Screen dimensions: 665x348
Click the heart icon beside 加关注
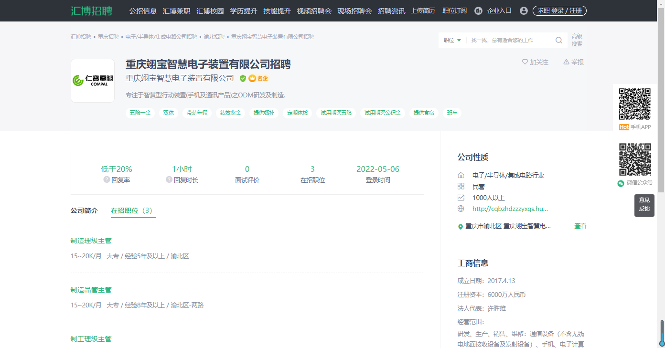click(x=525, y=62)
